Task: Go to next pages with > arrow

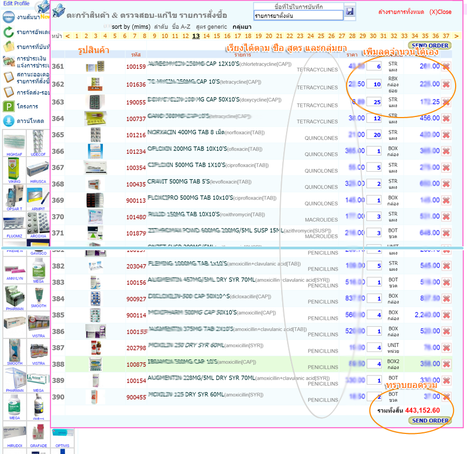Action: (456, 36)
